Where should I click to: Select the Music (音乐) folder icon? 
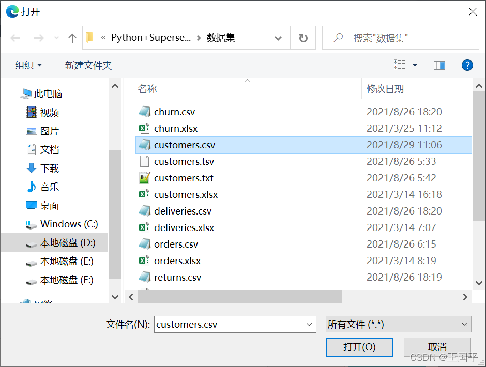click(32, 187)
